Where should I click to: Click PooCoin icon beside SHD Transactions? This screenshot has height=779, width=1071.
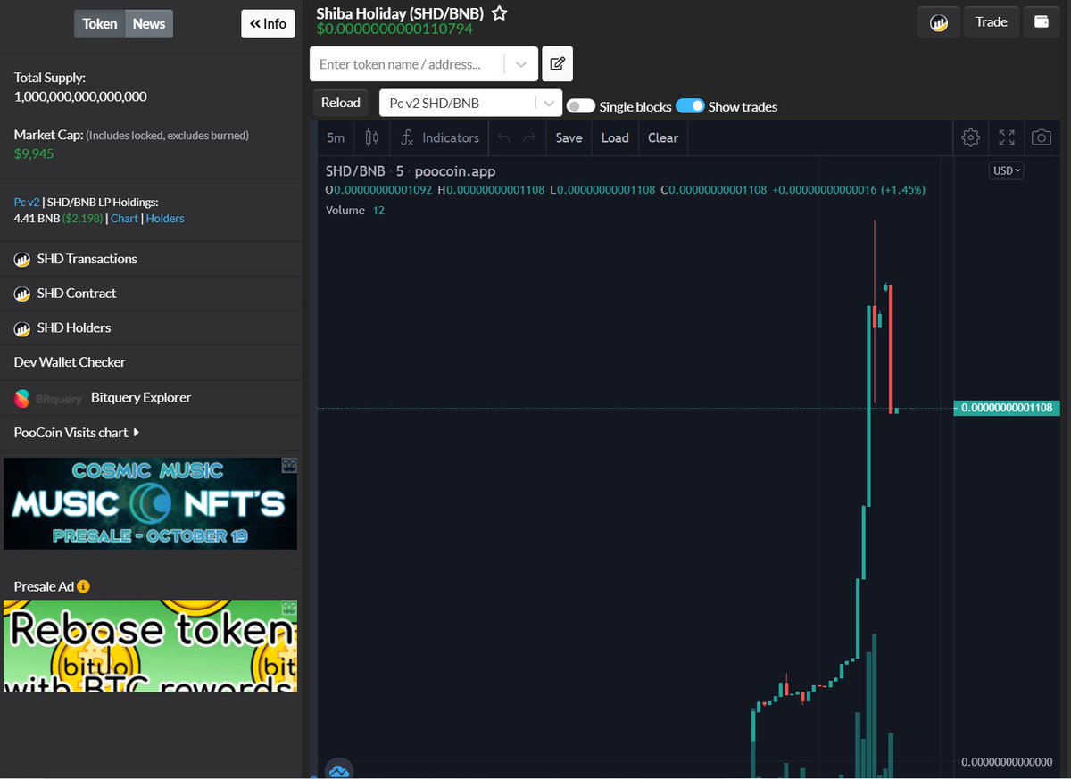coord(22,259)
